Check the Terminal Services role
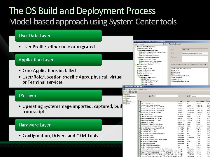Image resolution: width=210 pixels, height=157 pixels. pyautogui.click(x=172, y=78)
